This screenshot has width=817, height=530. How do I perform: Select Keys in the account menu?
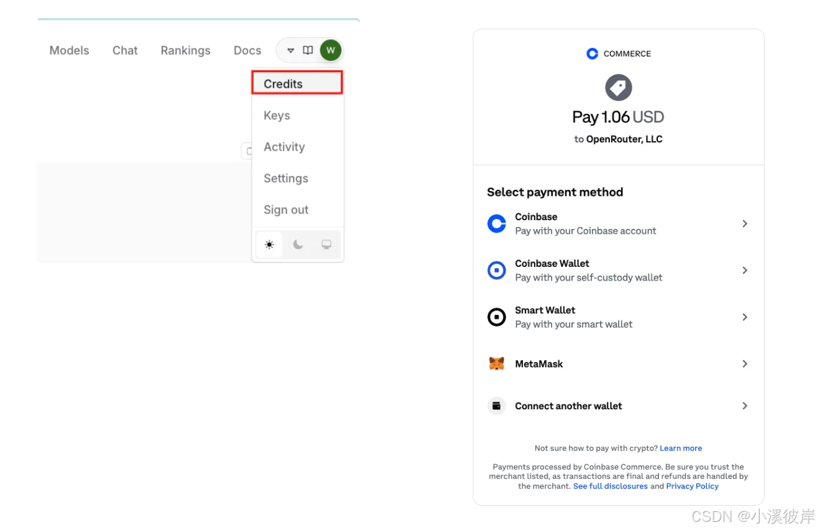277,115
